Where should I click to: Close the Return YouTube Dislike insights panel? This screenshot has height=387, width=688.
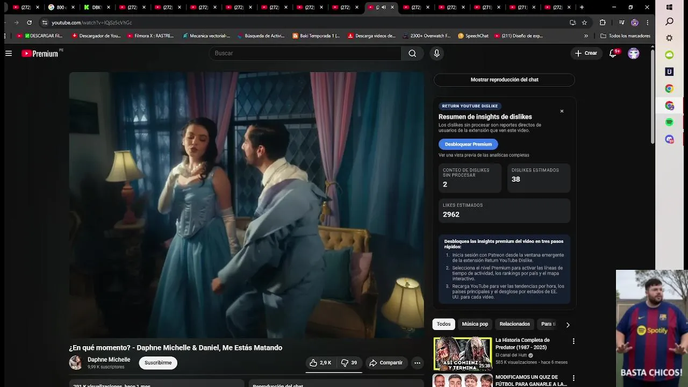pyautogui.click(x=562, y=111)
